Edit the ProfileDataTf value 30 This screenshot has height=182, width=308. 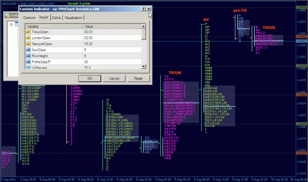click(x=112, y=62)
